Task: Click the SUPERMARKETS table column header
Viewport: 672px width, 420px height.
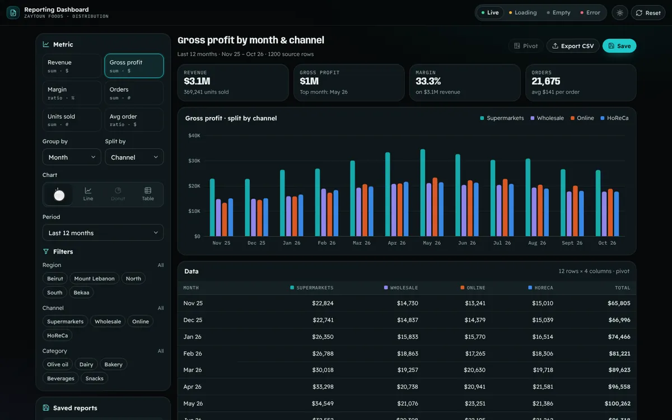Action: pos(312,288)
